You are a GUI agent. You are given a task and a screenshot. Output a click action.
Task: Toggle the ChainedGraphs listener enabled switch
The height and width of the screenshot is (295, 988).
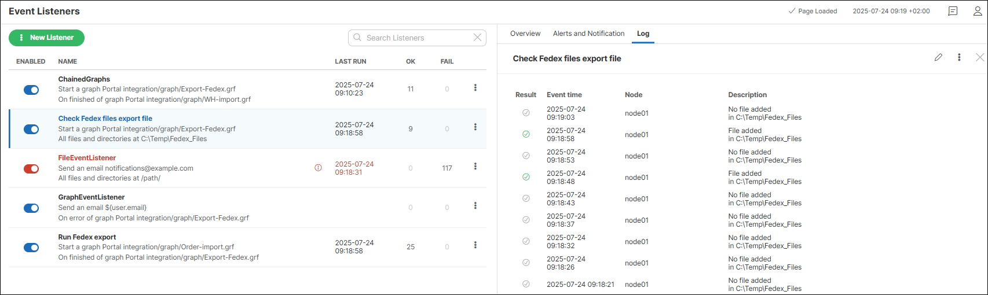point(31,90)
